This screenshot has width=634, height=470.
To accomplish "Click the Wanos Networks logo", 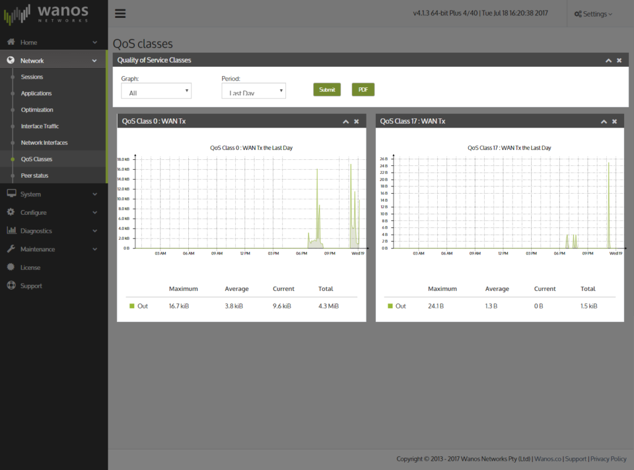I will click(x=54, y=14).
